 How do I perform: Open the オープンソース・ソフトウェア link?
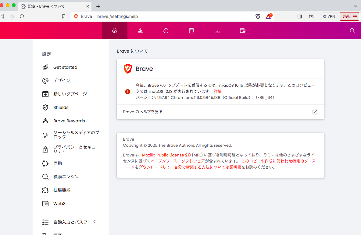click(178, 161)
